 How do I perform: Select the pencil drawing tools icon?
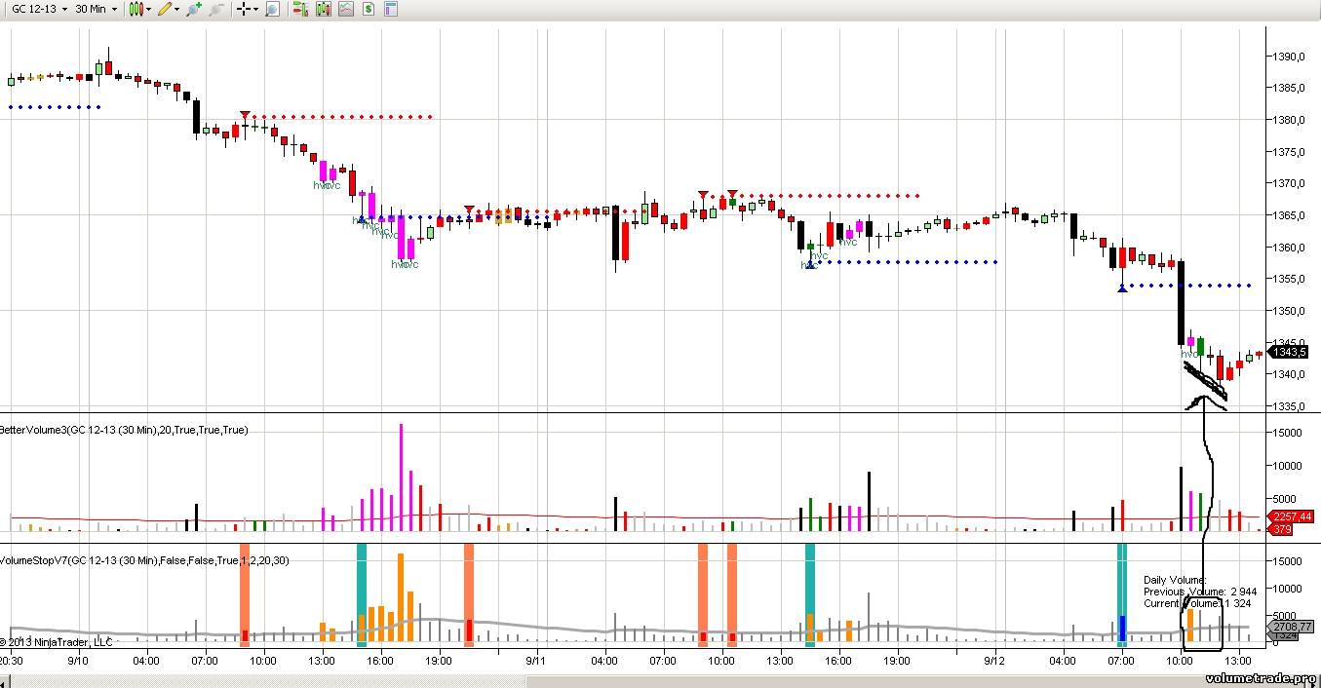[x=165, y=9]
